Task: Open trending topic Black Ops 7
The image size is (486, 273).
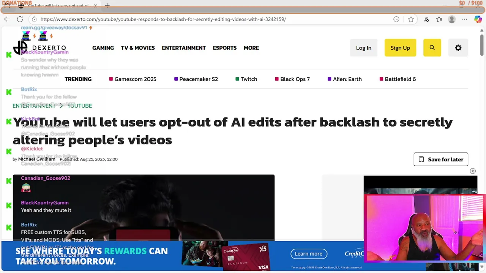Action: 292,79
